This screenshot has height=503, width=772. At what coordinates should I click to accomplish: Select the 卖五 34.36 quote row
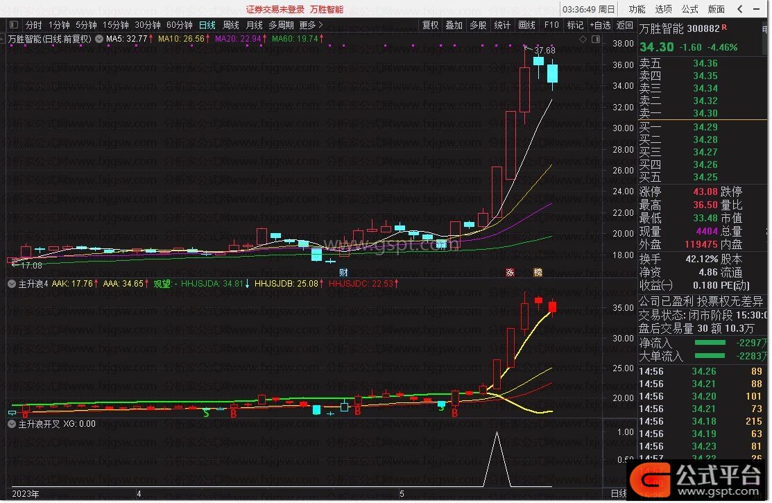click(703, 63)
